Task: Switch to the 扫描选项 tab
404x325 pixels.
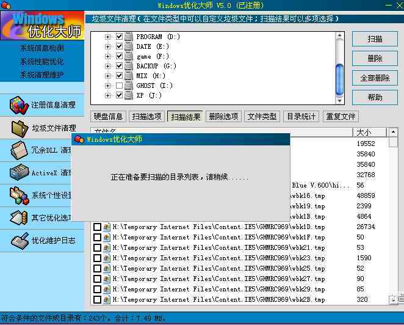Action: (146, 117)
